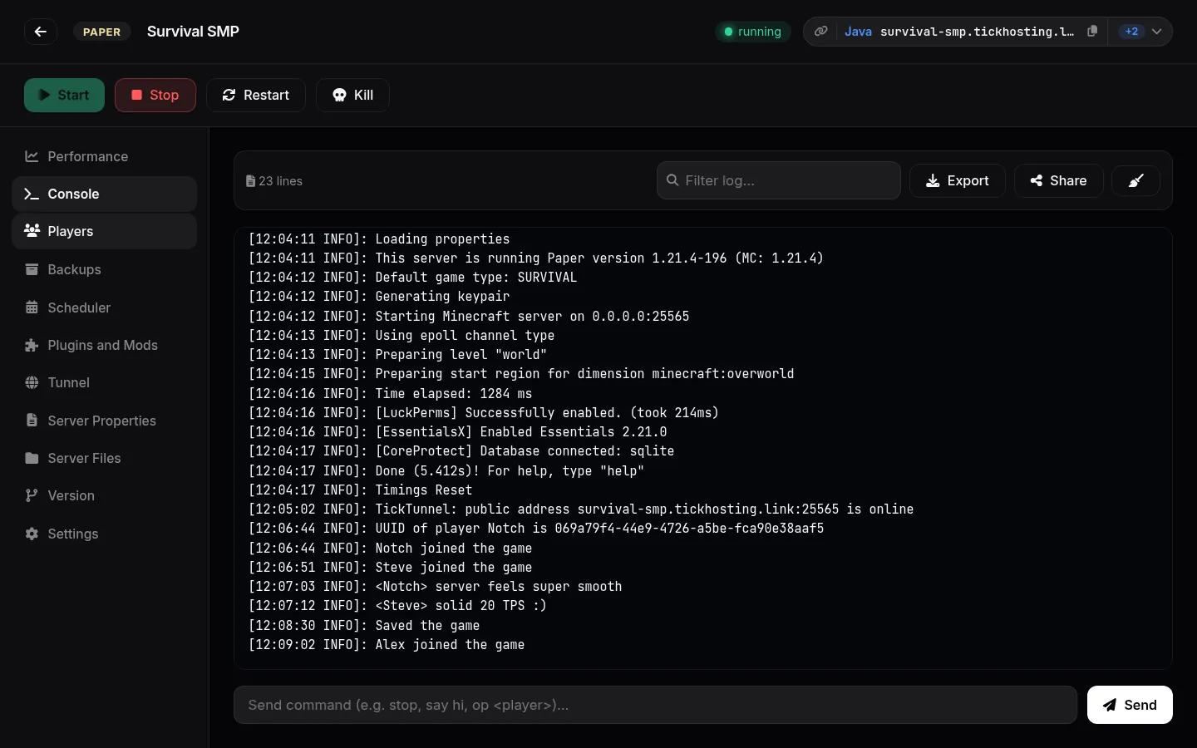This screenshot has width=1197, height=748.
Task: Open the Scheduler section
Action: click(105, 308)
